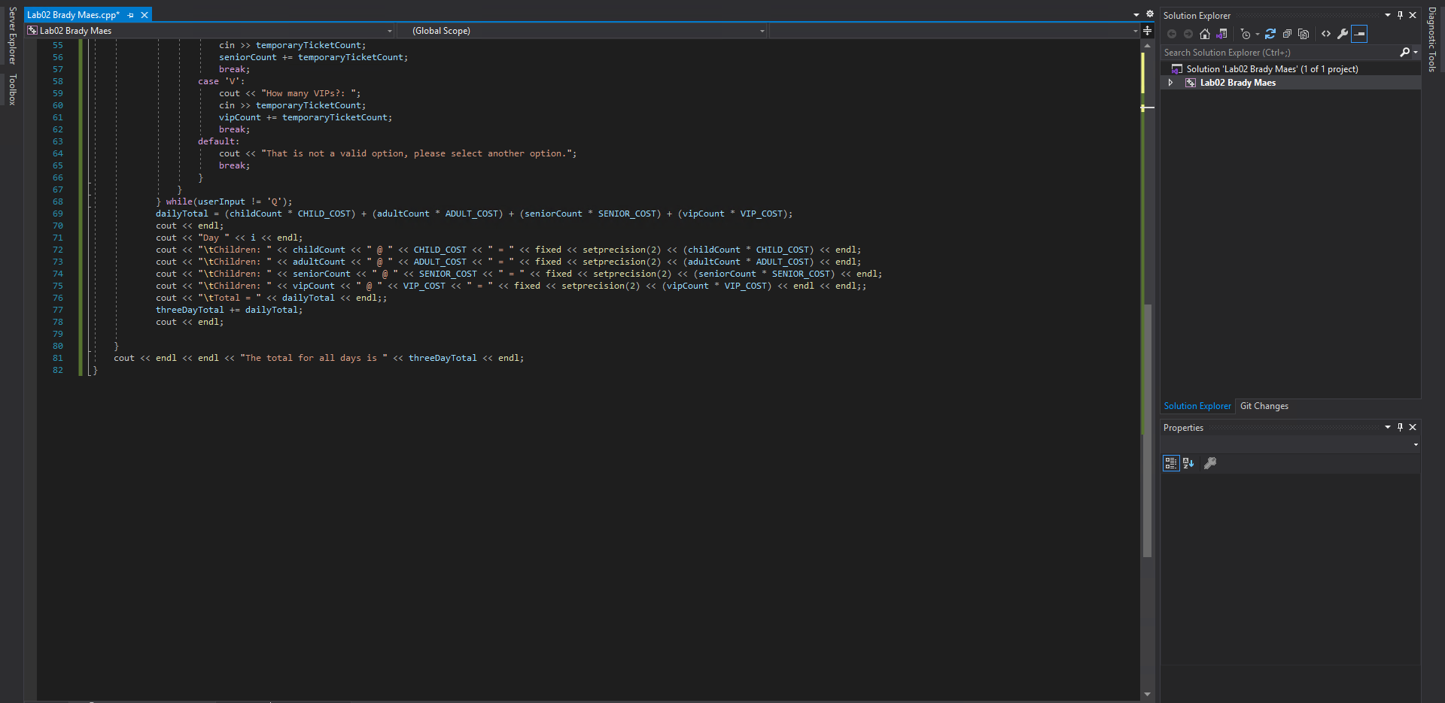Viewport: 1445px width, 703px height.
Task: Open the Toolbox side tab
Action: [12, 89]
